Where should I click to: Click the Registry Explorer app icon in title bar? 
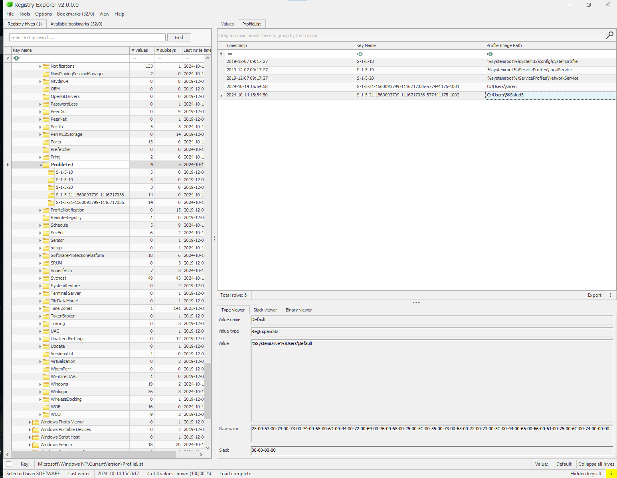[10, 5]
